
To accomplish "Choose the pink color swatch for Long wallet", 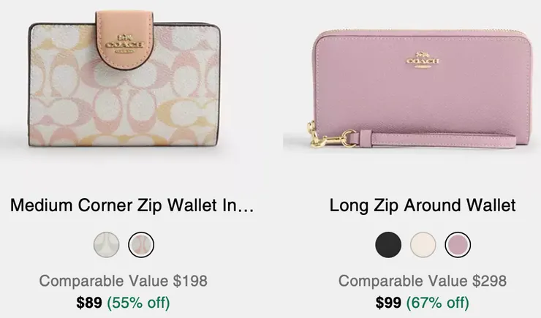I will (458, 245).
